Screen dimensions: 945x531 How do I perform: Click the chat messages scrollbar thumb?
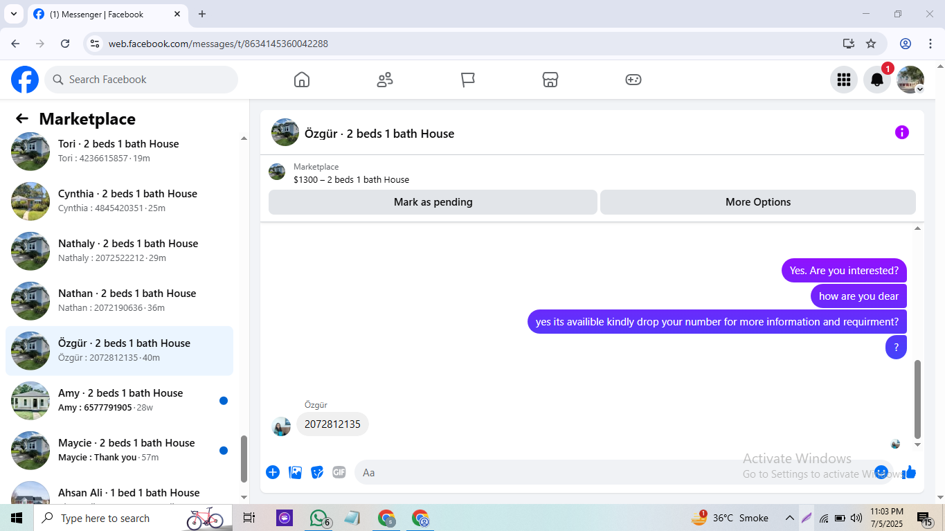tap(918, 399)
